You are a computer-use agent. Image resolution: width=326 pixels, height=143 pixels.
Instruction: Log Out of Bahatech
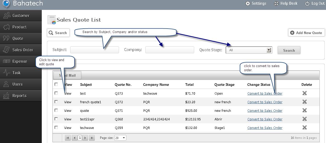(315, 3)
